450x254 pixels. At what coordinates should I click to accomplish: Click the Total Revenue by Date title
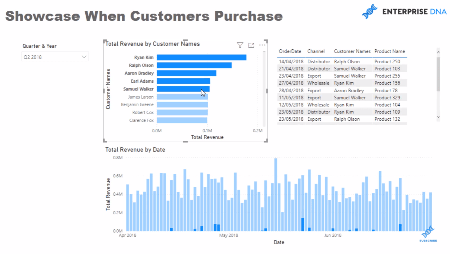(135, 150)
